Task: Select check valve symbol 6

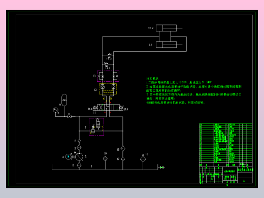Action: 79,141
